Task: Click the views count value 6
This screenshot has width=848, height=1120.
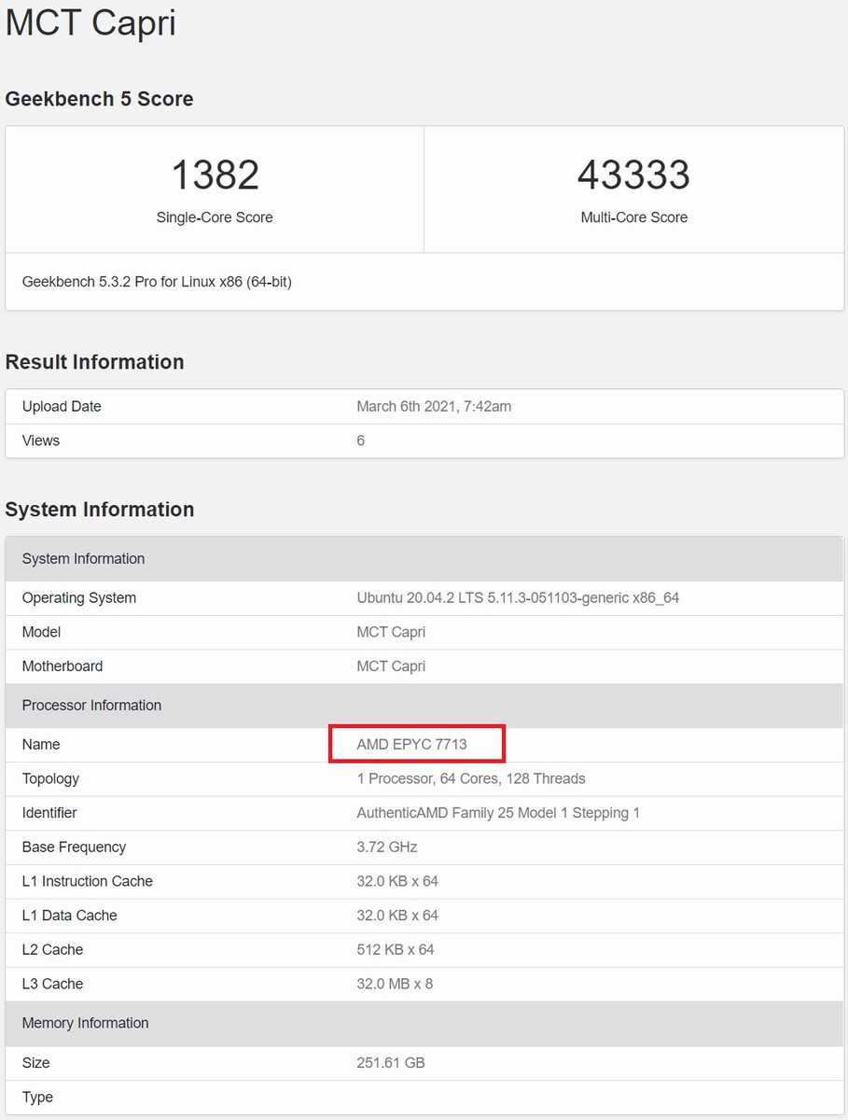Action: (x=360, y=441)
